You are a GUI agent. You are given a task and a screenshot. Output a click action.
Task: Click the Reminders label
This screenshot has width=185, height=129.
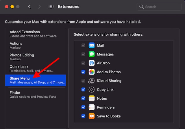click(x=106, y=107)
